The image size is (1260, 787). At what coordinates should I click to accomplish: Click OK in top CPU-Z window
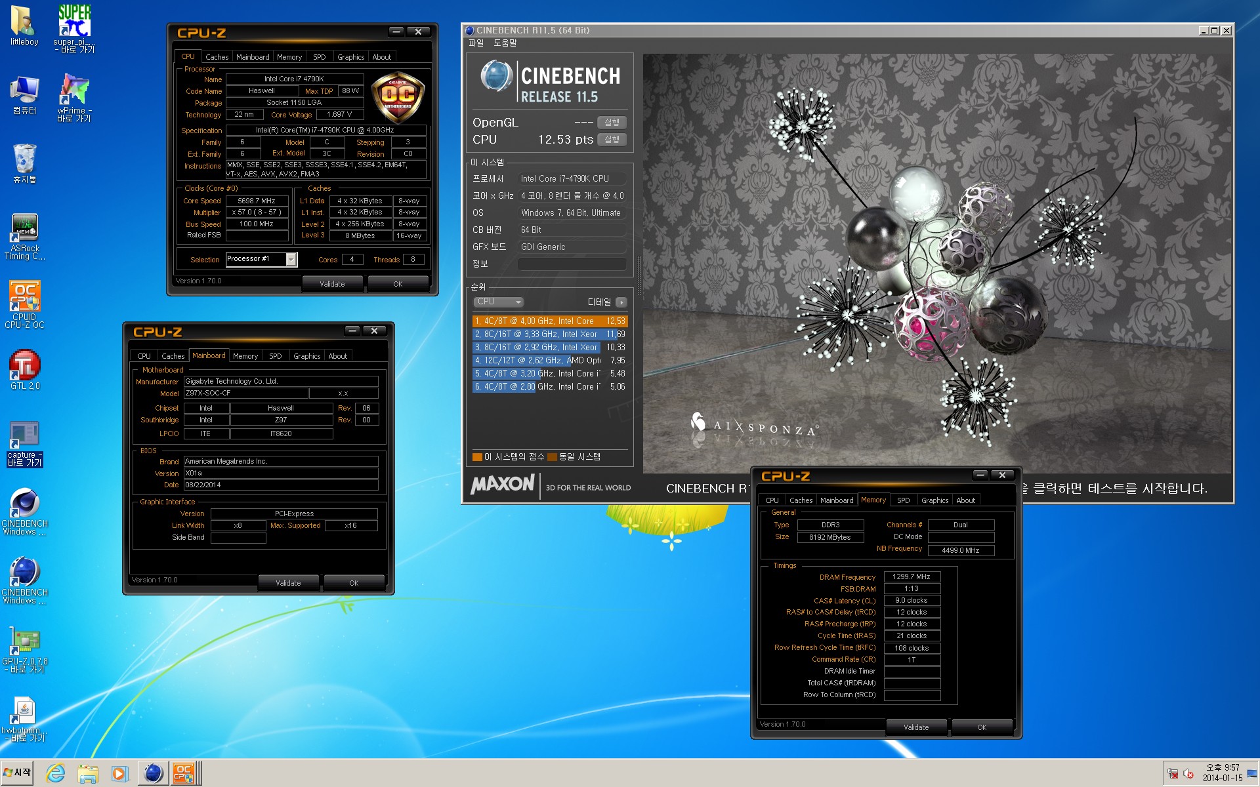[398, 284]
